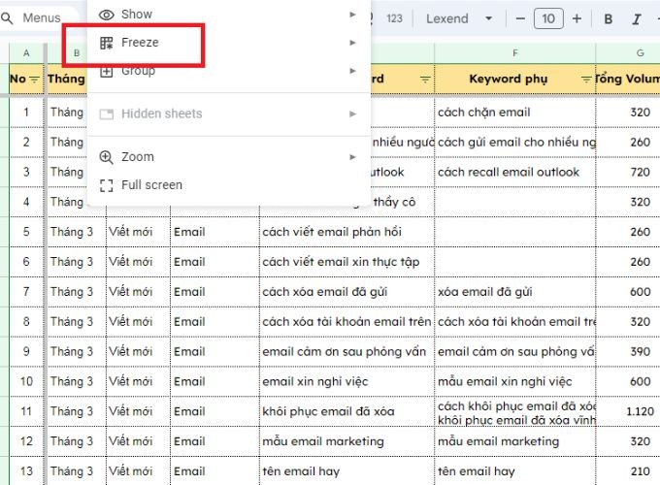
Task: Click the No header cell
Action: 26,80
